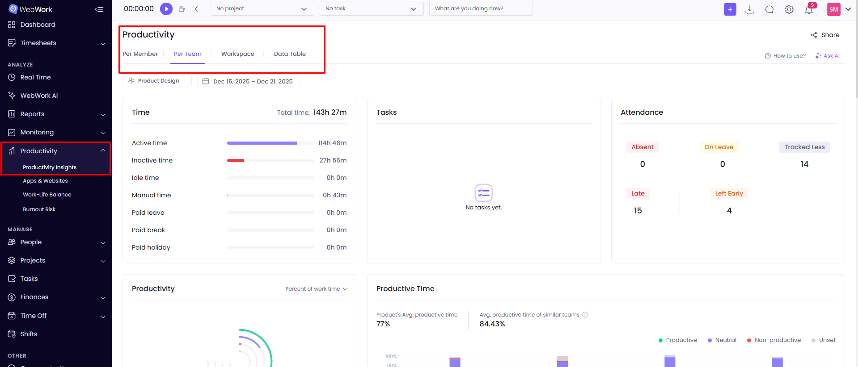Open the chat bubble icon
Image resolution: width=858 pixels, height=367 pixels.
(x=769, y=9)
